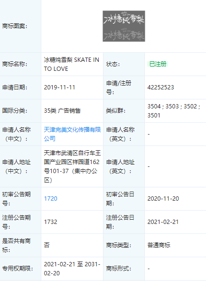The image size is (206, 281).
Task: Click the 国际分类 label
Action: point(15,111)
